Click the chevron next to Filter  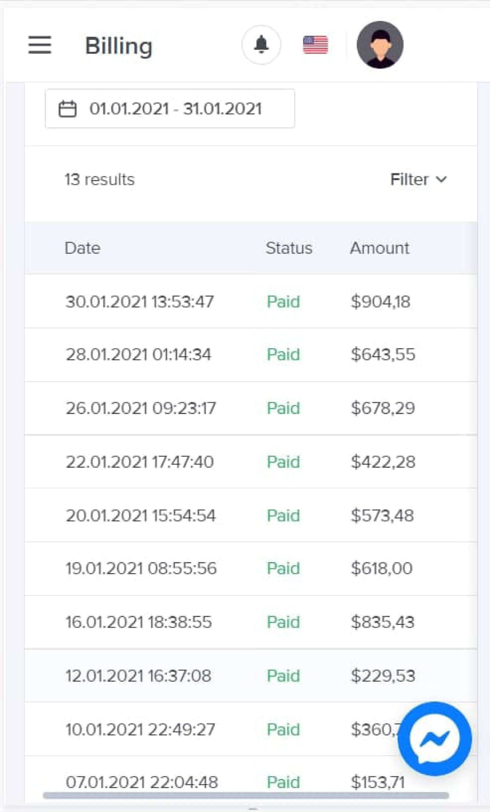[441, 180]
